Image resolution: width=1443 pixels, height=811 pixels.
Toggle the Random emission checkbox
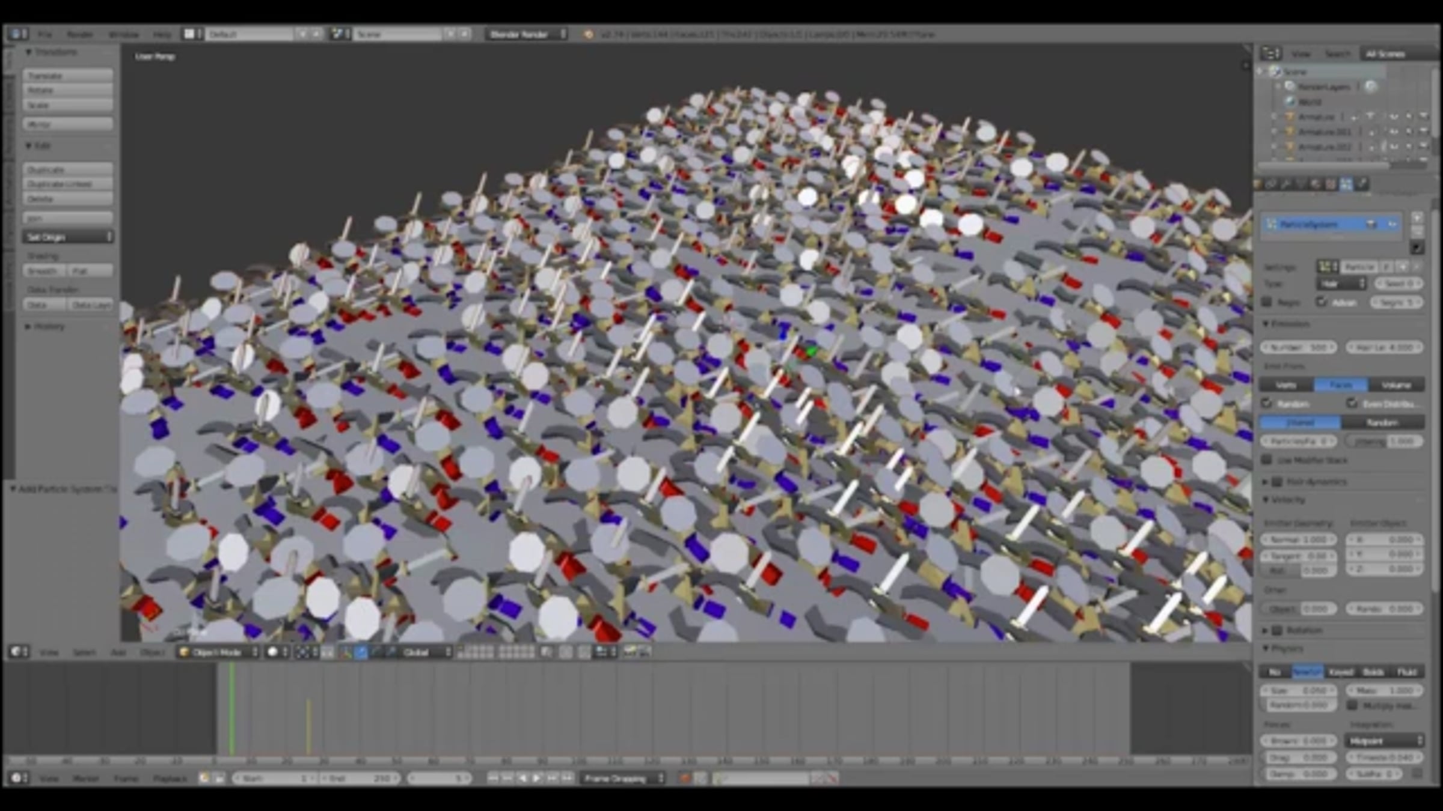point(1267,403)
